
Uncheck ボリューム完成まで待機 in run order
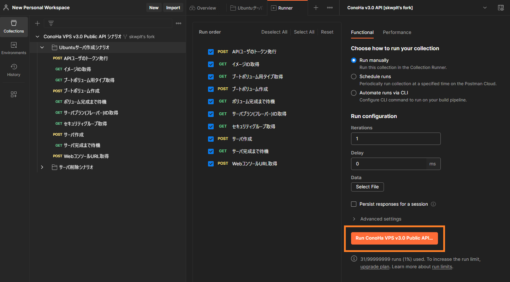[211, 101]
